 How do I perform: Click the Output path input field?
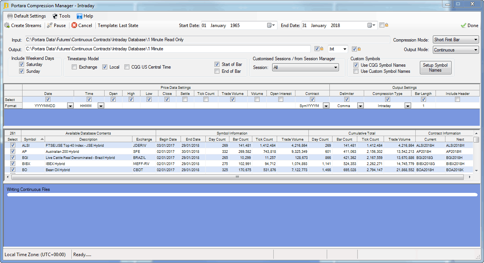[168, 49]
